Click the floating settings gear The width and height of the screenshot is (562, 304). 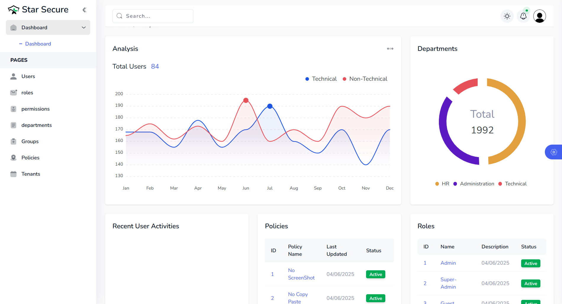click(x=553, y=152)
